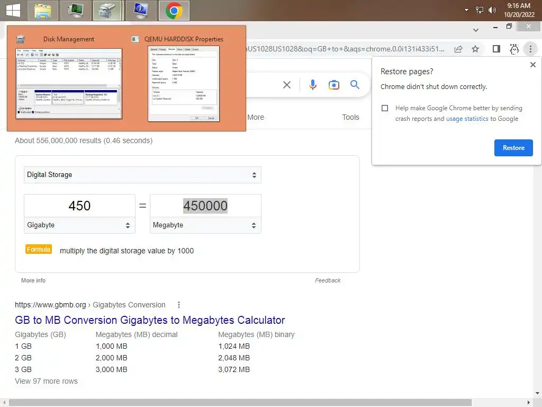
Task: Click the 450 input value field
Action: (79, 206)
